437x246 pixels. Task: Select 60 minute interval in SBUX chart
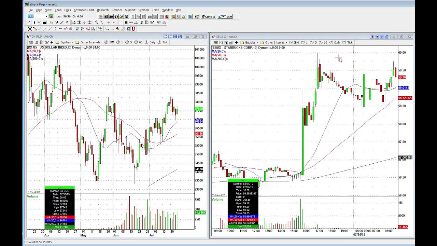323,43
